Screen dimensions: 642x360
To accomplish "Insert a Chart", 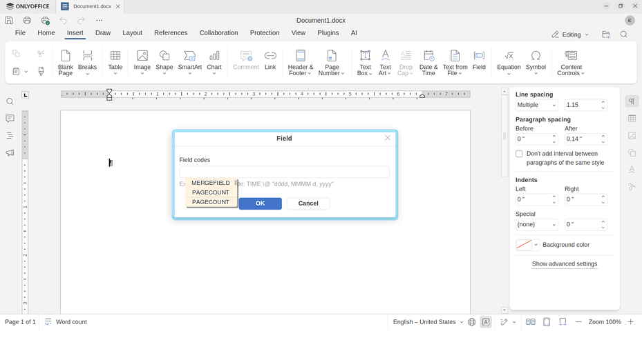I will (x=214, y=63).
